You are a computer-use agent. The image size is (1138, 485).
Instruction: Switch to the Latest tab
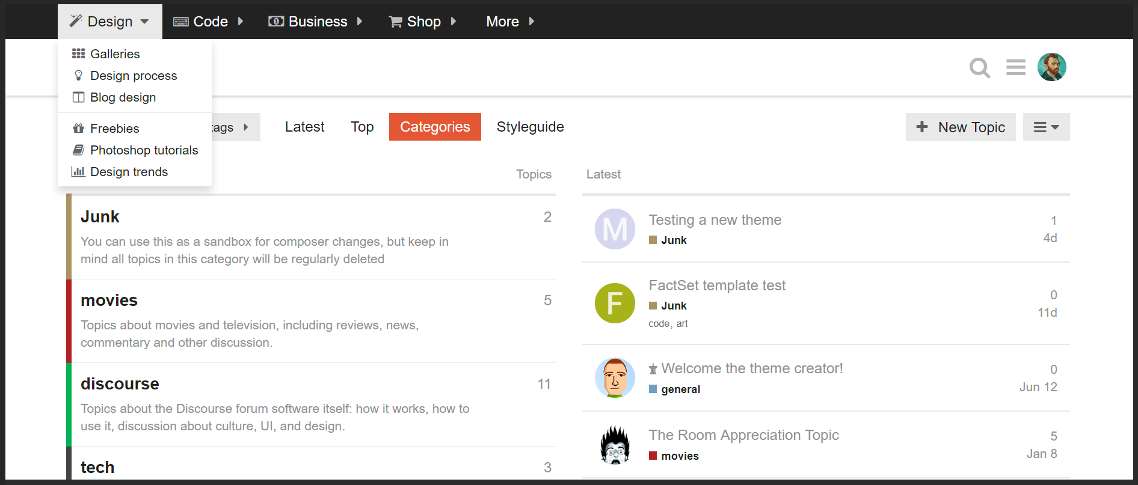tap(304, 127)
